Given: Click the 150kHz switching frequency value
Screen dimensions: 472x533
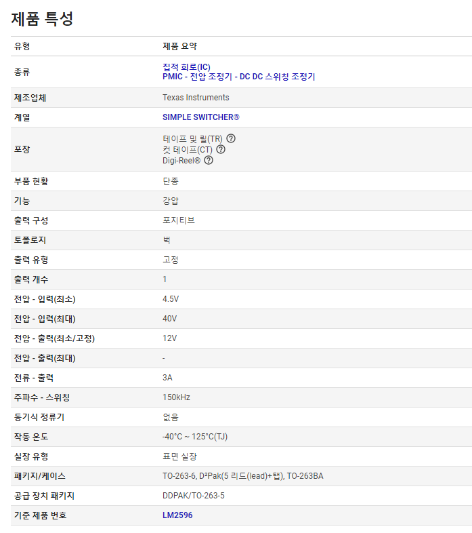Looking at the screenshot, I should tap(176, 397).
